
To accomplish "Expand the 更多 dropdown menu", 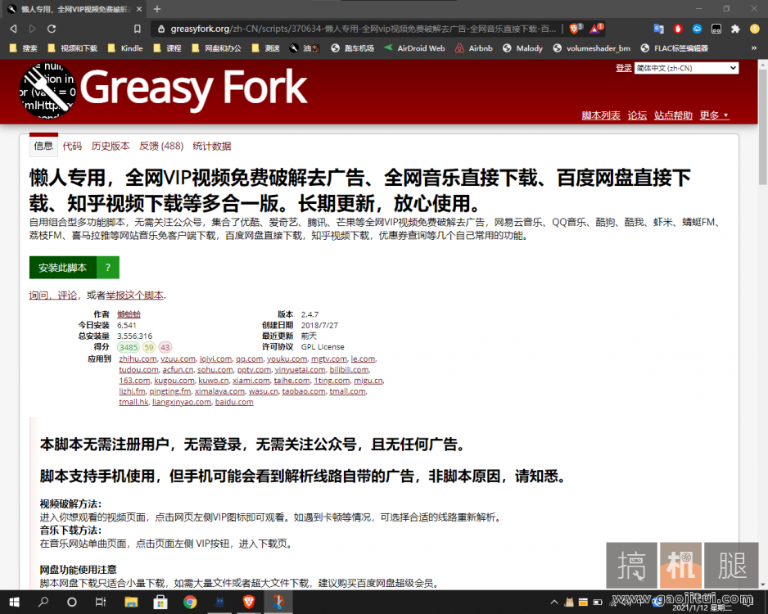I will pos(714,115).
